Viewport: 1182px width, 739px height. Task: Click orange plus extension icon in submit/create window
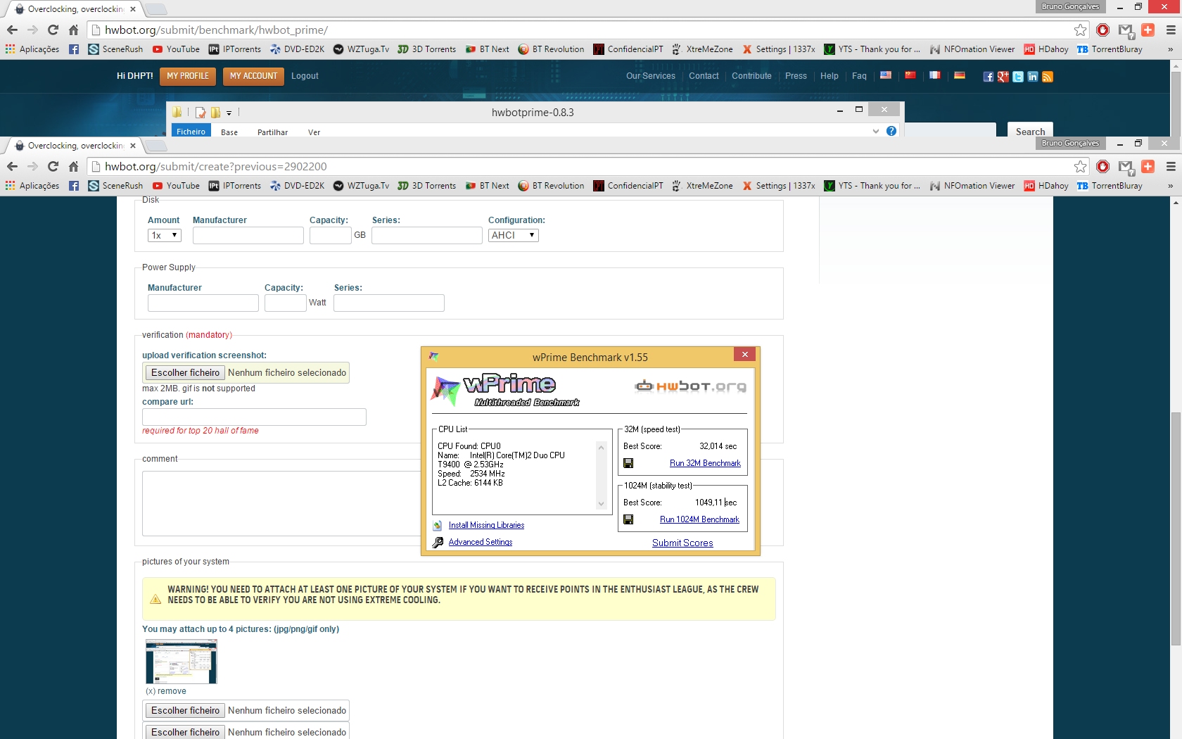[x=1148, y=166]
